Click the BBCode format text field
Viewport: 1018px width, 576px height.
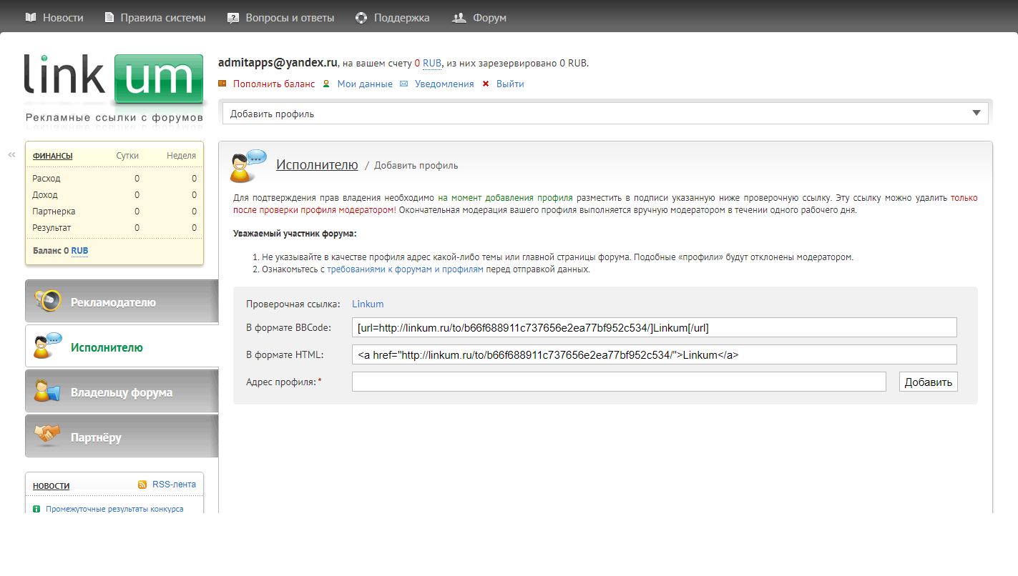click(x=654, y=327)
